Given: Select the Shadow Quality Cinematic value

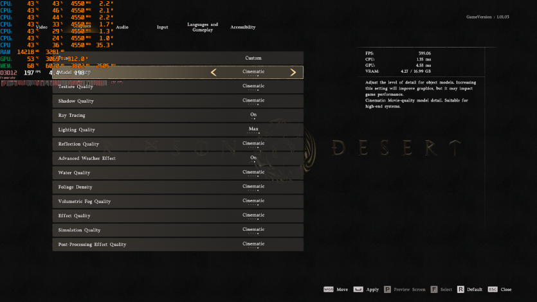Looking at the screenshot, I should (x=253, y=101).
